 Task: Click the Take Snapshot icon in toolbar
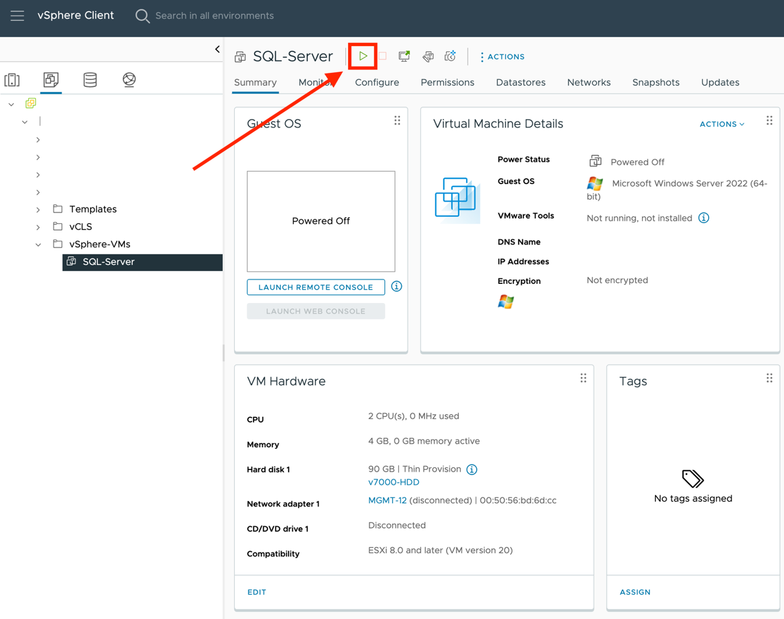[450, 56]
